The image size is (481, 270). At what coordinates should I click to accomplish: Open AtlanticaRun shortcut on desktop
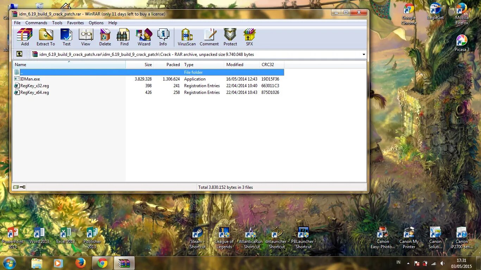click(x=251, y=238)
